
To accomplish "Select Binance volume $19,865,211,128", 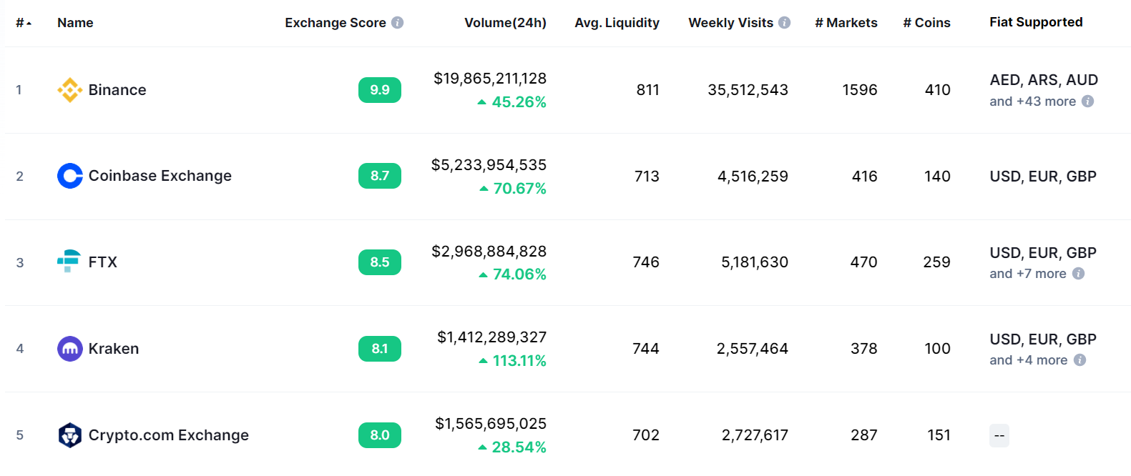I will pyautogui.click(x=490, y=79).
